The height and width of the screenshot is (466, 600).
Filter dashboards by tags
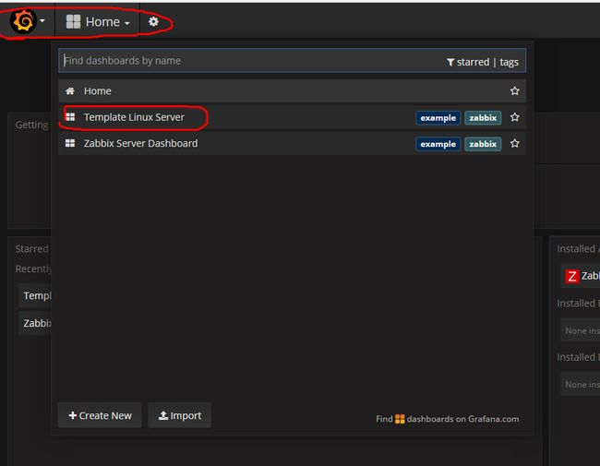pyautogui.click(x=509, y=62)
